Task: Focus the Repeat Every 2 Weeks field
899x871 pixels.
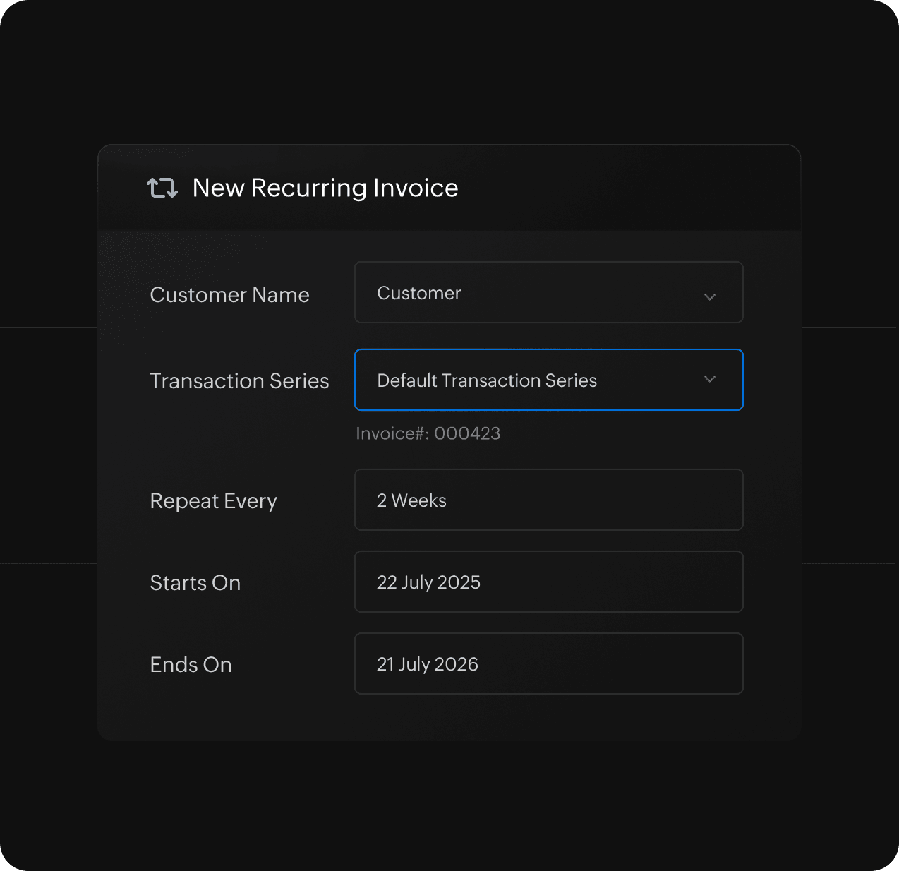Action: click(x=548, y=500)
